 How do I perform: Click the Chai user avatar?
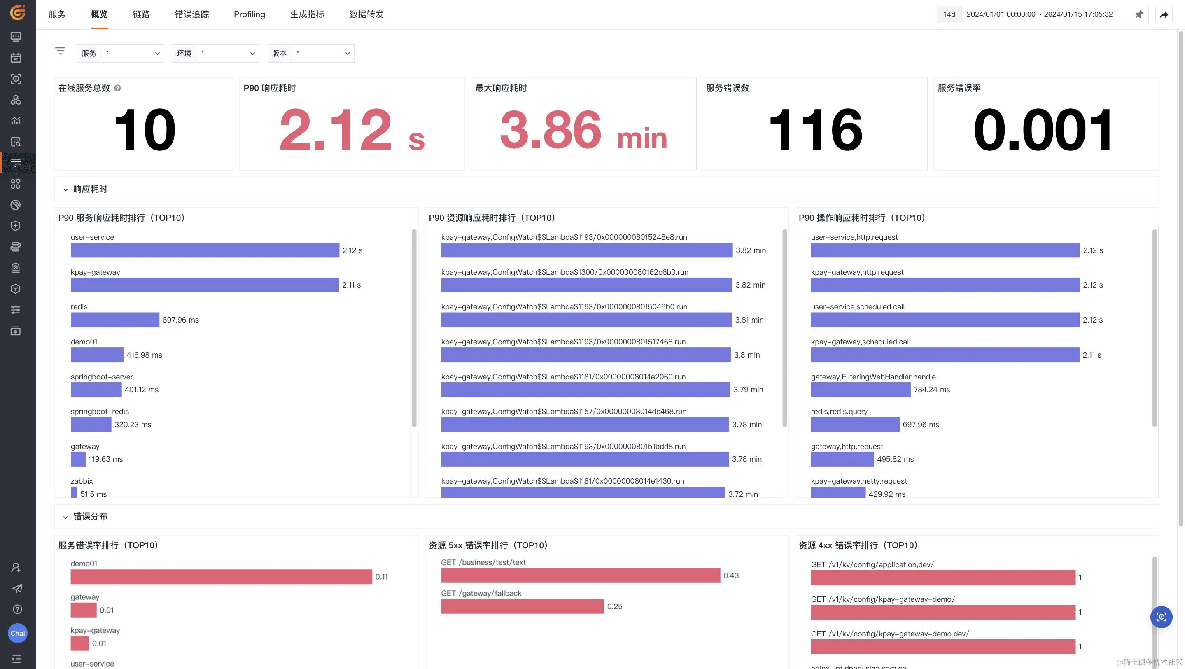click(17, 633)
